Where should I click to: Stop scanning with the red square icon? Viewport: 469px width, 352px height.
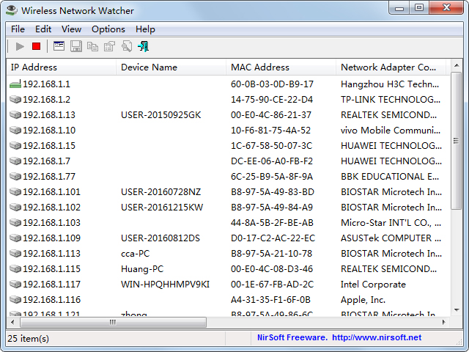(x=36, y=46)
